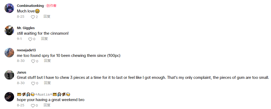Go to reesejade13's profile name

point(26,50)
